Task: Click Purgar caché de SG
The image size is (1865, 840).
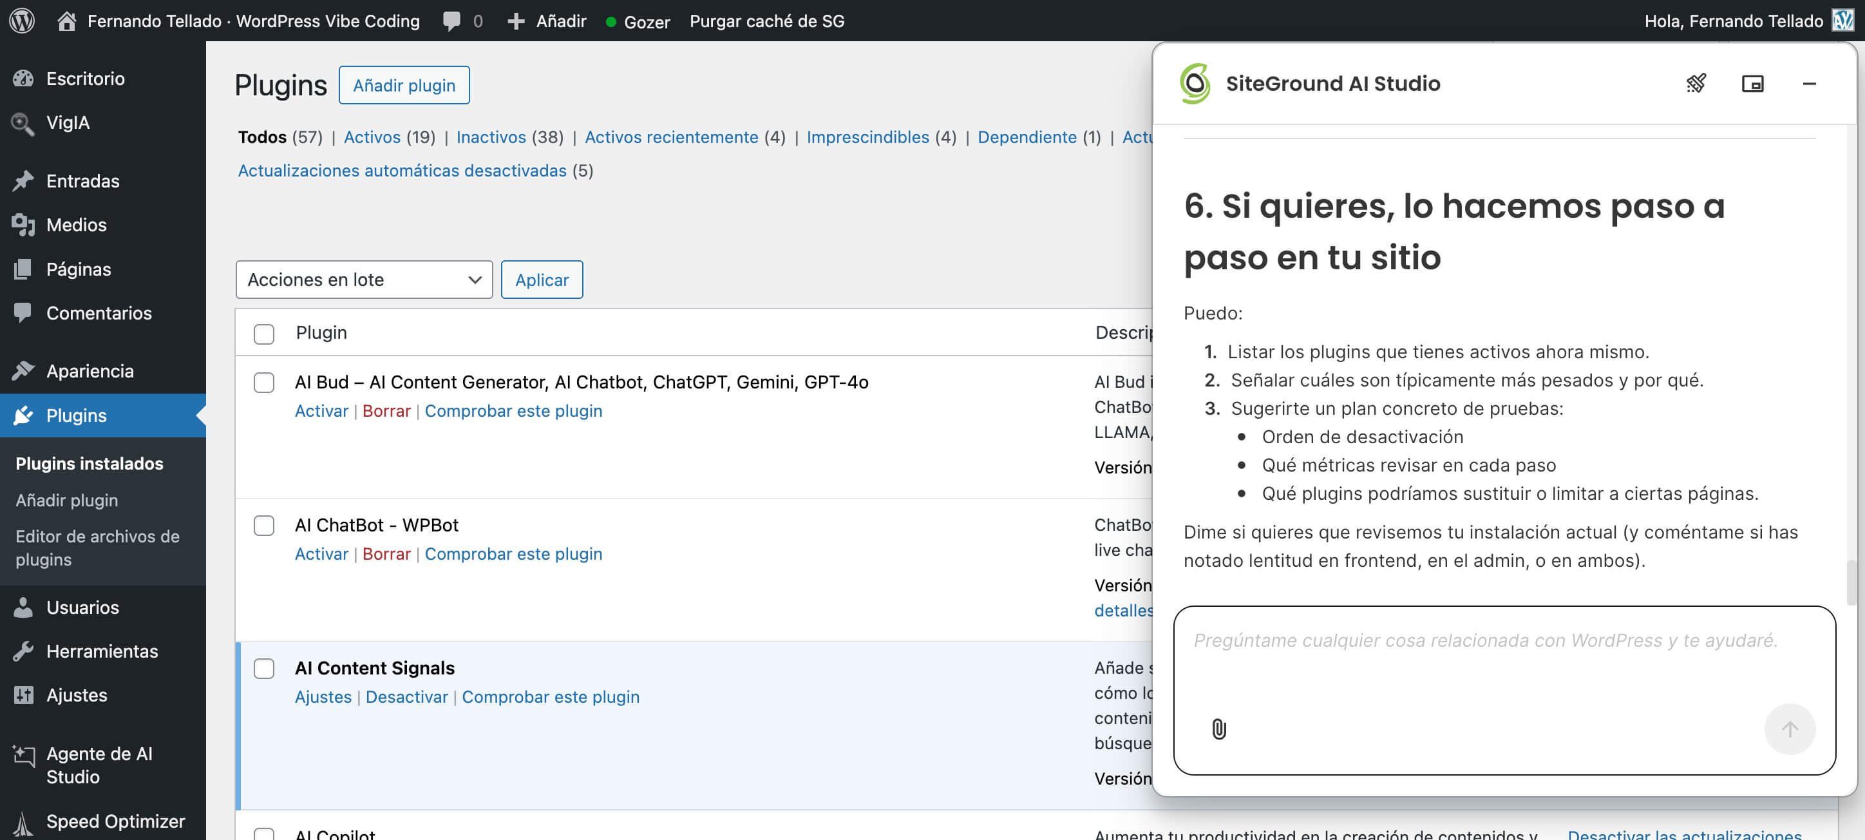Action: pos(767,21)
